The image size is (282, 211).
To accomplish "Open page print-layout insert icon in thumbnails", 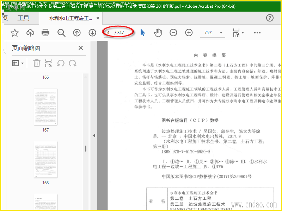I will coord(48,63).
